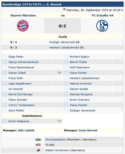Open Herbert Lütkebohmert link in goals list
The width and height of the screenshot is (125, 154).
point(64,48)
